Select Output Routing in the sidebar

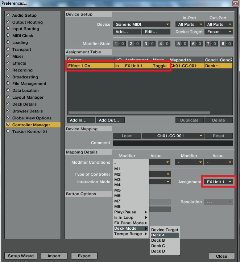(27, 22)
